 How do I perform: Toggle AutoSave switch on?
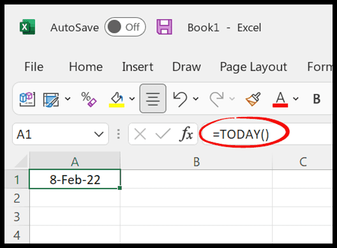pyautogui.click(x=125, y=27)
